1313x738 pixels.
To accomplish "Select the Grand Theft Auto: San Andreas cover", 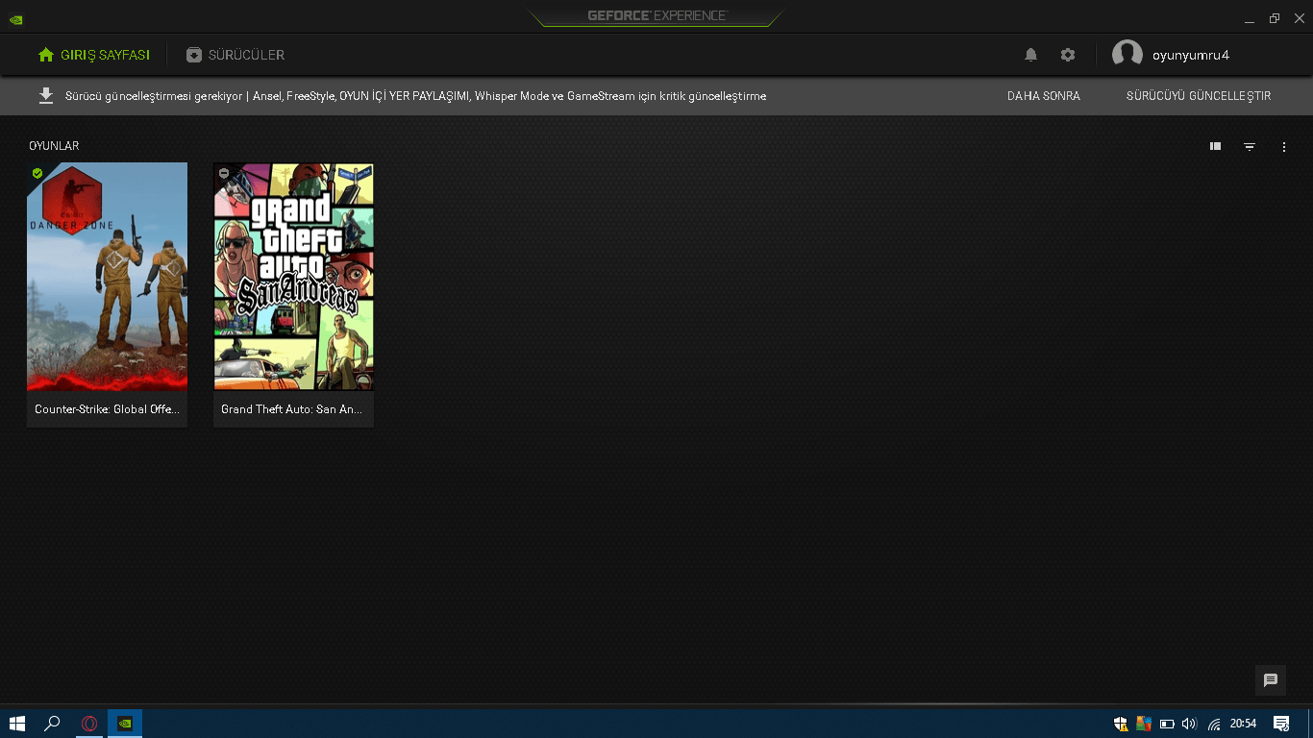I will tap(293, 277).
